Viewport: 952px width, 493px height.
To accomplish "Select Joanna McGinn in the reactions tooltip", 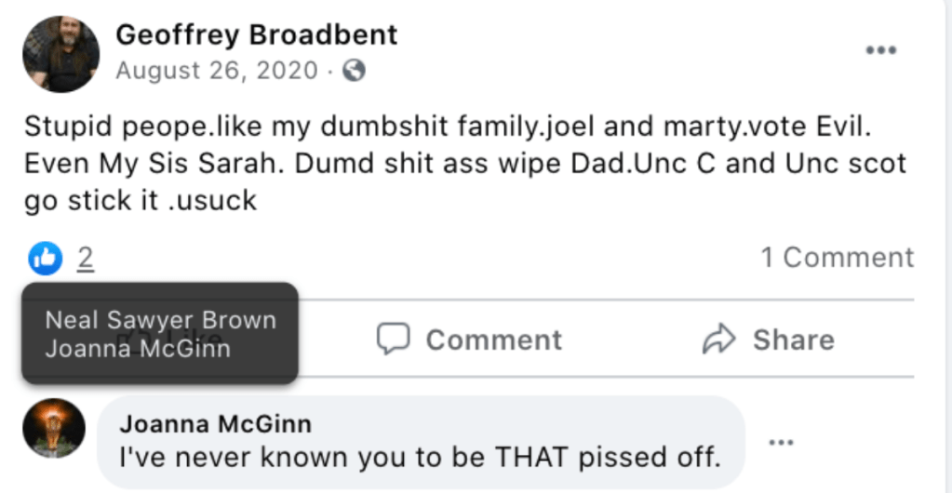I will (138, 349).
